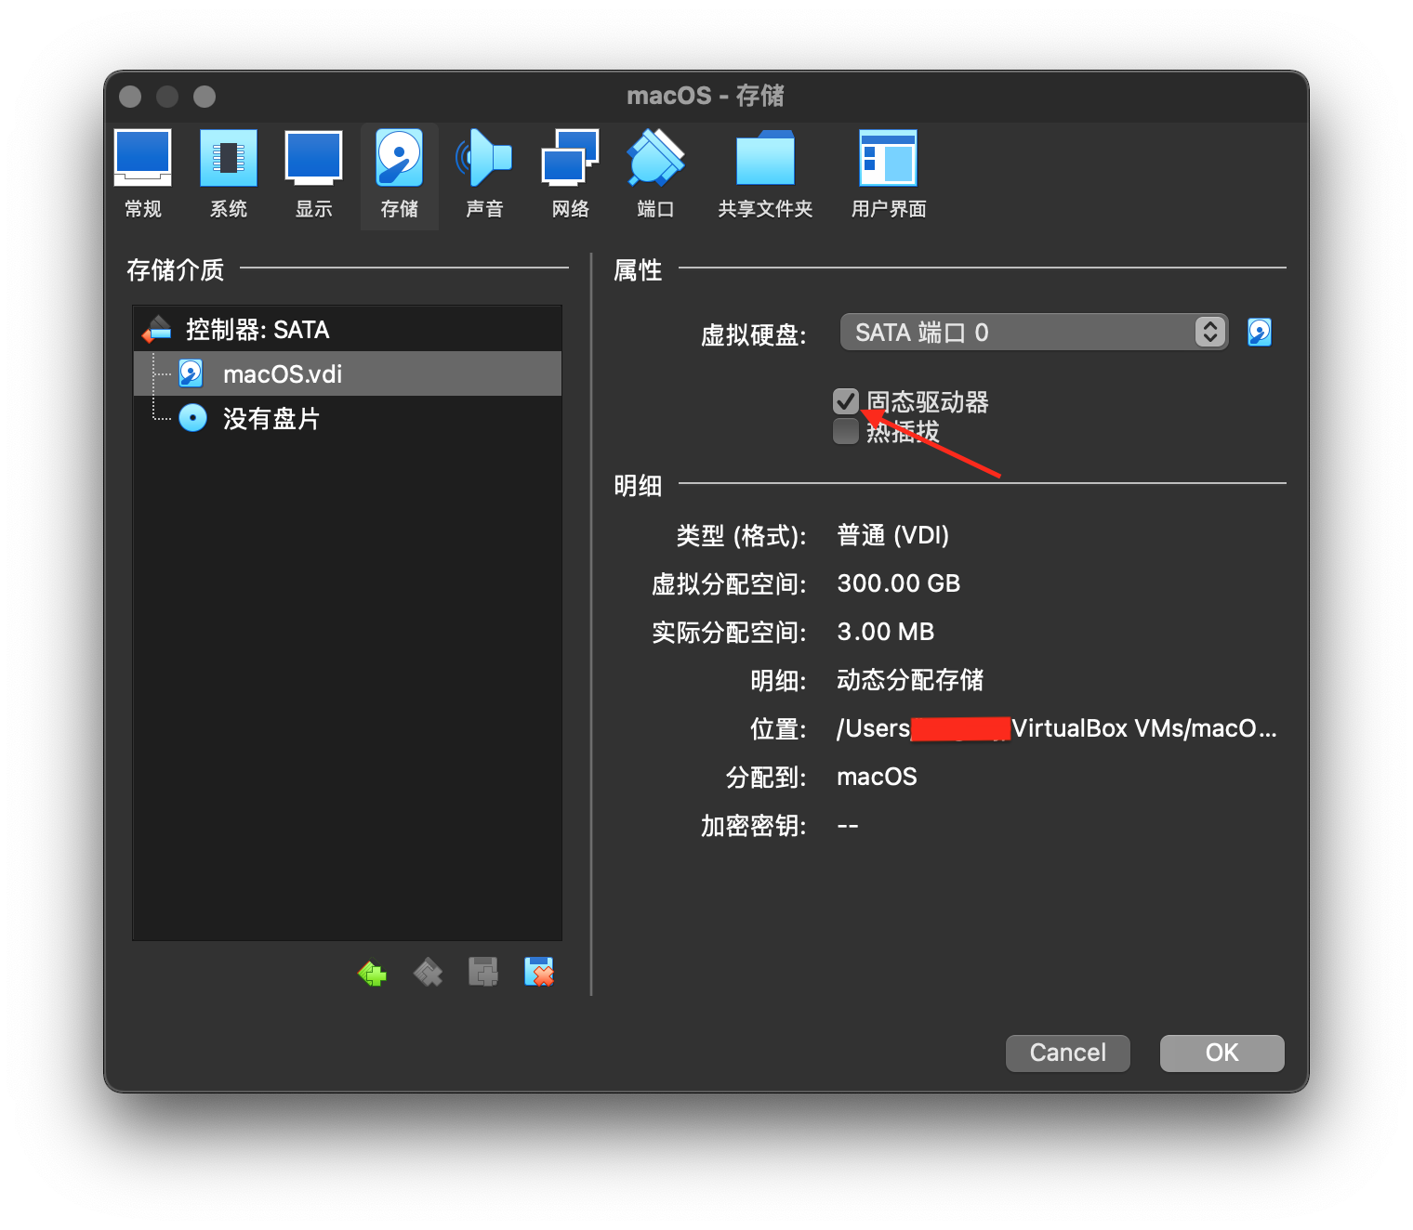Open the 声音 (Audio) settings icon

coord(484,175)
